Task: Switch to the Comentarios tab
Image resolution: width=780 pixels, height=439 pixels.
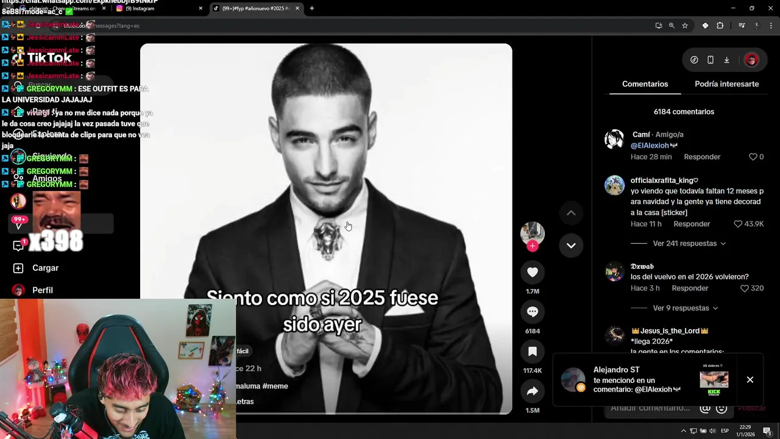Action: click(645, 84)
